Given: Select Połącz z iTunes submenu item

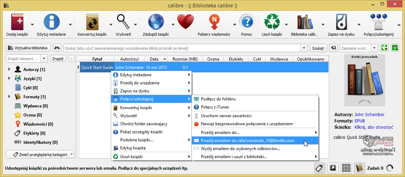Looking at the screenshot, I should click(x=255, y=107).
